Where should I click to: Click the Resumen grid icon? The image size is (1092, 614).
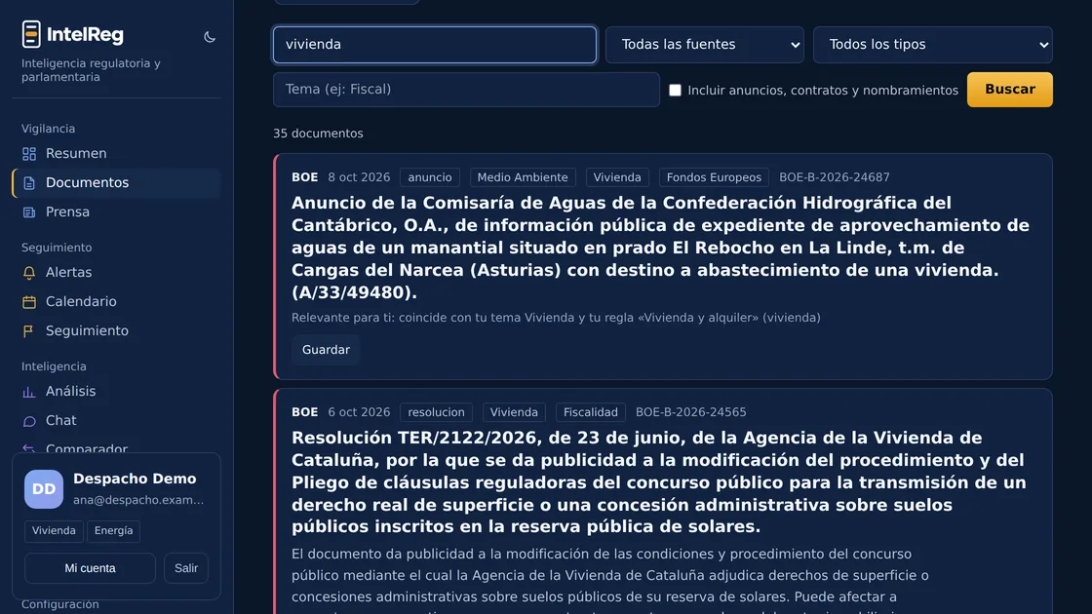pos(28,154)
